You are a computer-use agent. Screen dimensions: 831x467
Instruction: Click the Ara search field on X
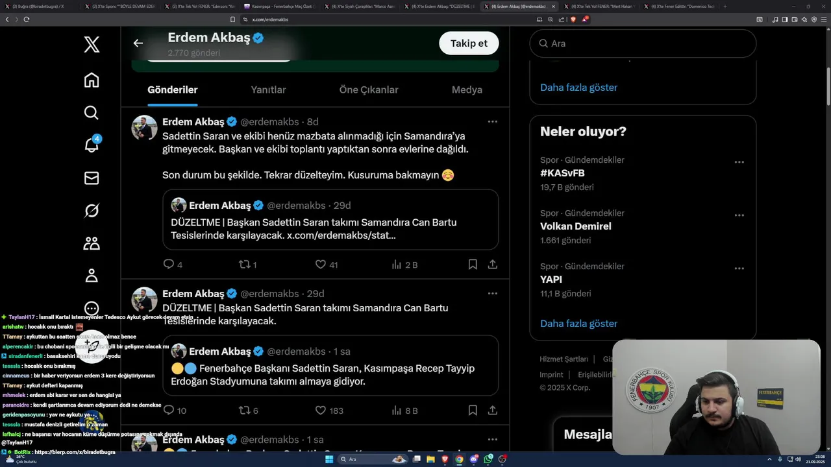click(x=643, y=43)
